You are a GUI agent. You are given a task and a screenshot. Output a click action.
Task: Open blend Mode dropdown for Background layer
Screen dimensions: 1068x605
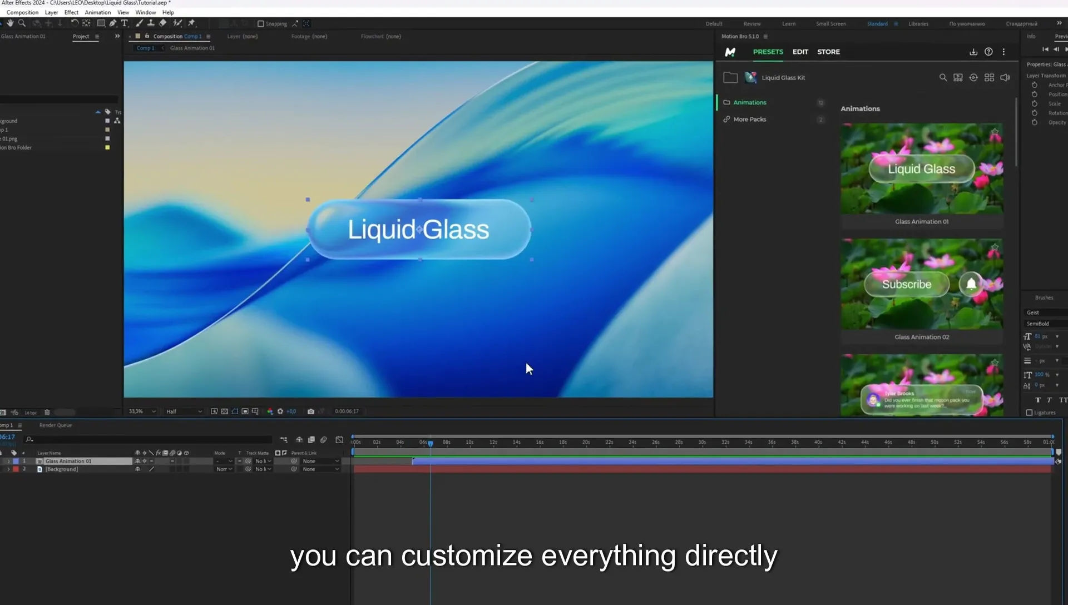[x=224, y=469]
